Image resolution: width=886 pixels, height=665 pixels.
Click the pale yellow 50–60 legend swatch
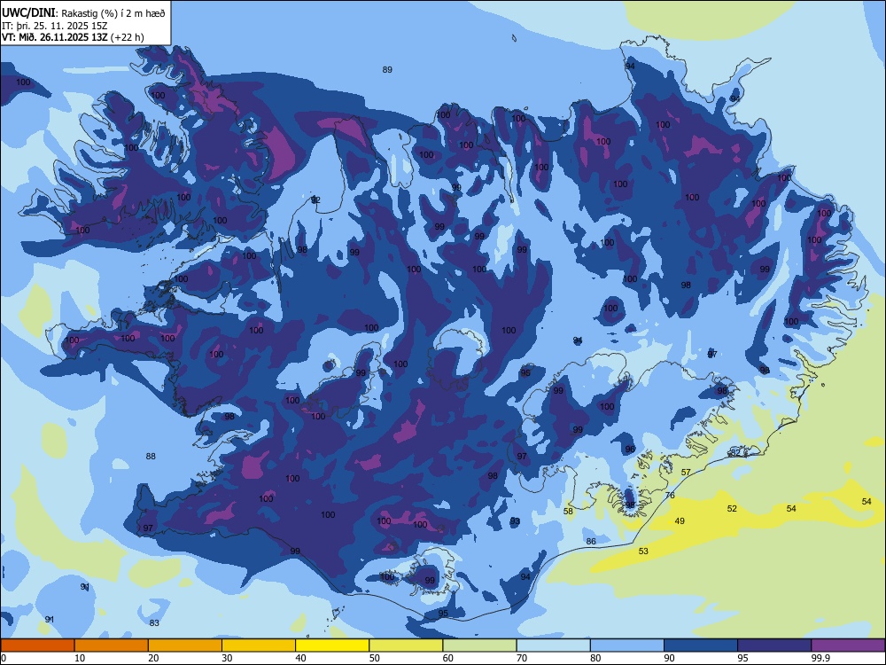[406, 645]
